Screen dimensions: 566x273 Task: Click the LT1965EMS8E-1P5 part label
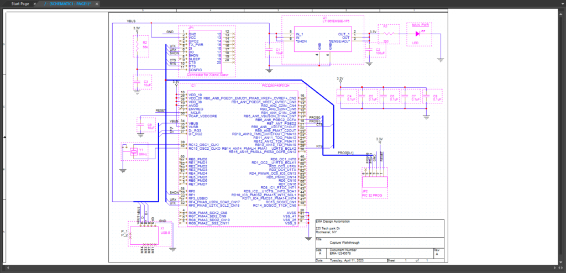[336, 22]
